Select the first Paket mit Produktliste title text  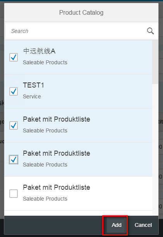[x=57, y=119]
